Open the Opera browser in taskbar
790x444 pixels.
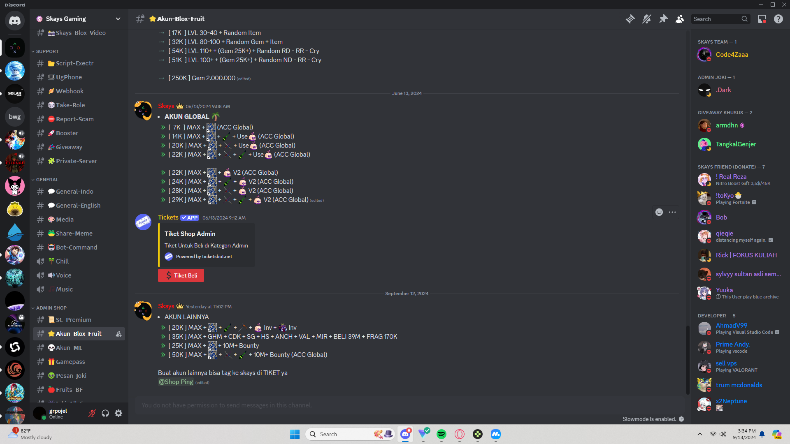click(460, 434)
